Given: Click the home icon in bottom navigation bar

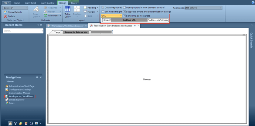Looking at the screenshot, I should (x=10, y=123).
